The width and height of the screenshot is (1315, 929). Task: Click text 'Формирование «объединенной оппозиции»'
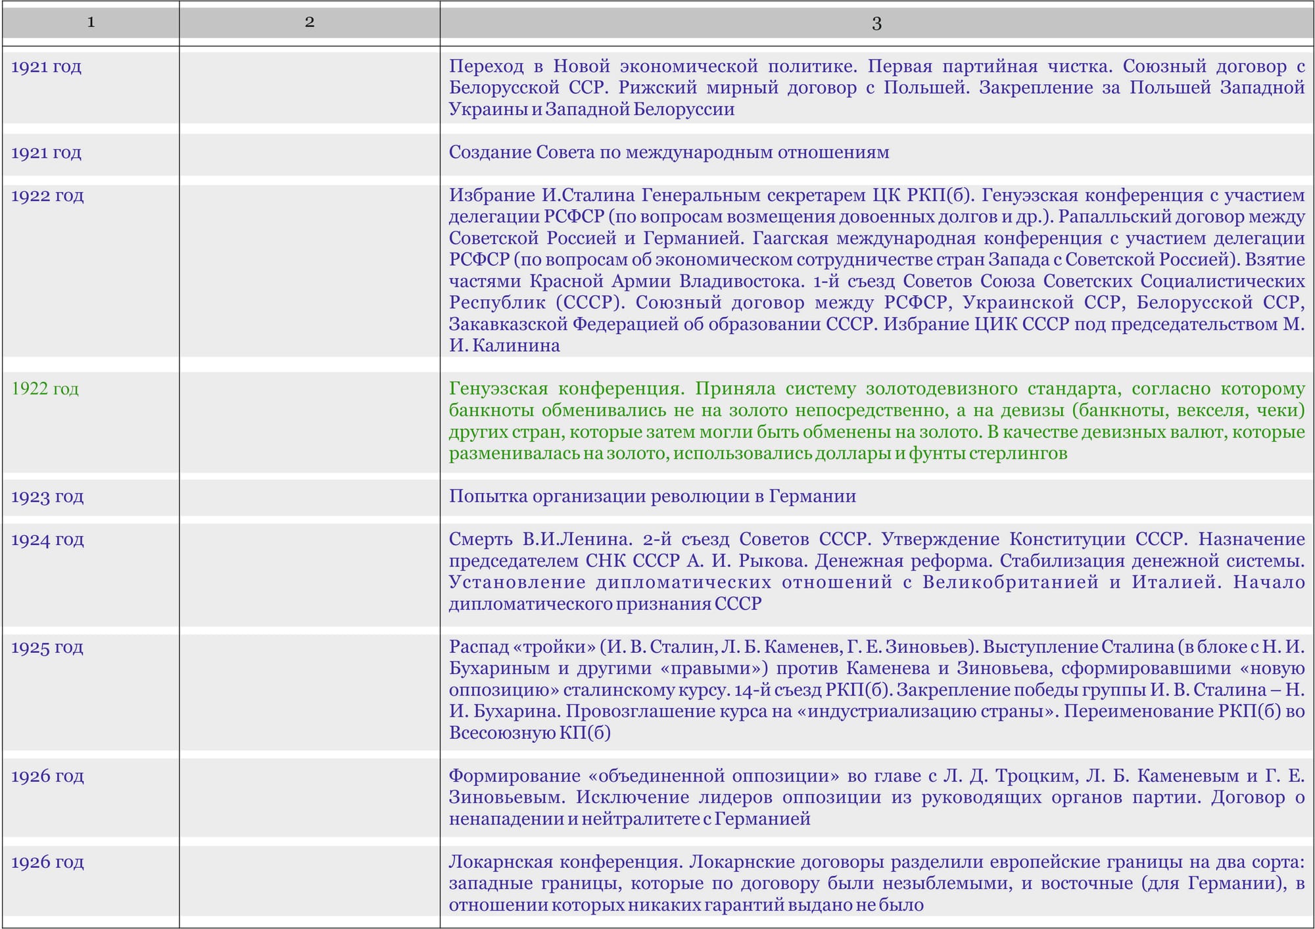tap(644, 776)
